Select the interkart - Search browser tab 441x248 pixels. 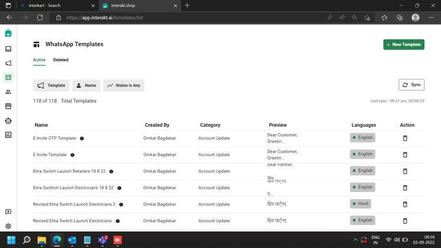click(58, 5)
